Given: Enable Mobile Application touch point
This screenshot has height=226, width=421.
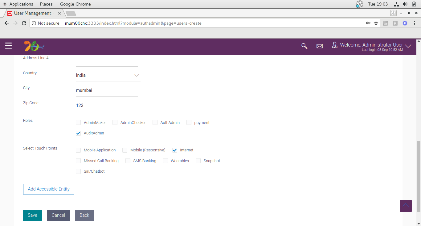Looking at the screenshot, I should (78, 150).
